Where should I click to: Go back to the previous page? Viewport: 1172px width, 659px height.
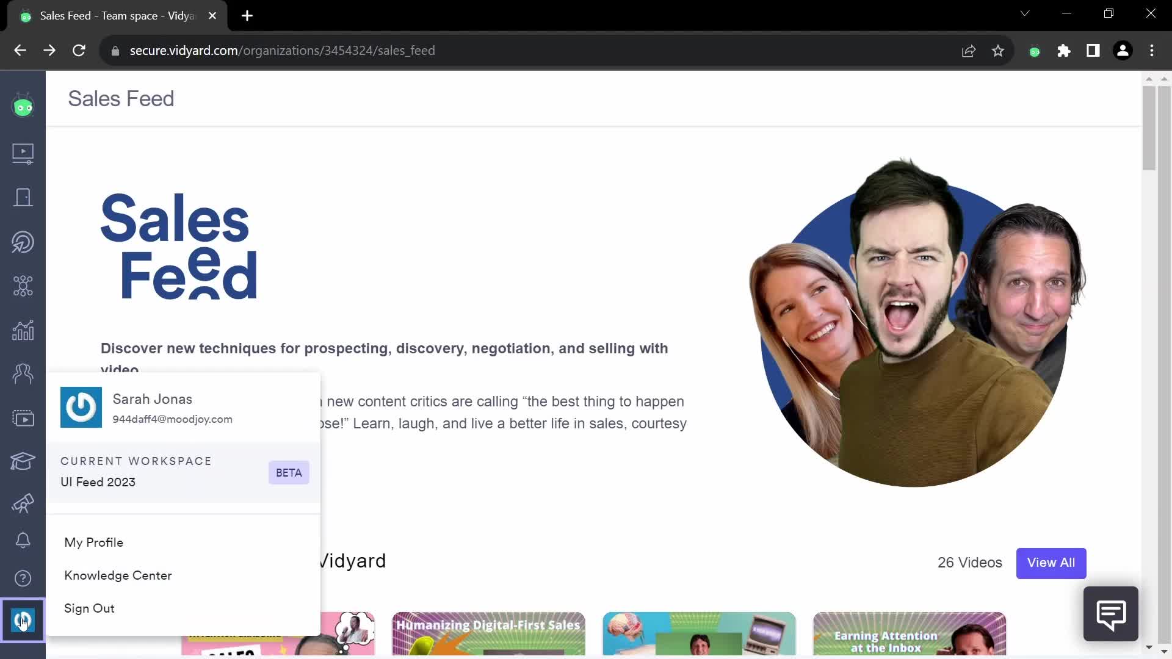[x=20, y=51]
